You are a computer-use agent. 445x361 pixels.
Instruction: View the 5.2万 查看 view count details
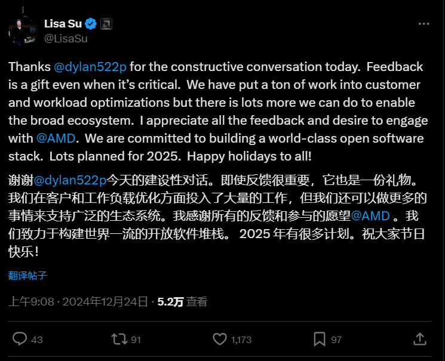point(182,302)
